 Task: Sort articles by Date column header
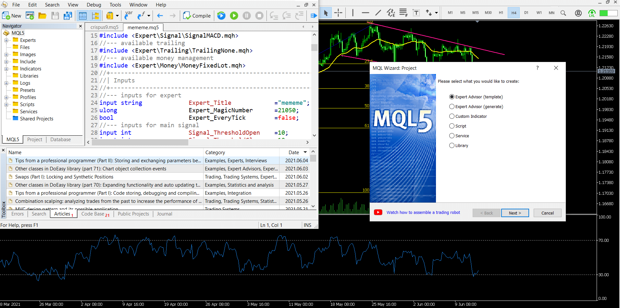tap(294, 152)
